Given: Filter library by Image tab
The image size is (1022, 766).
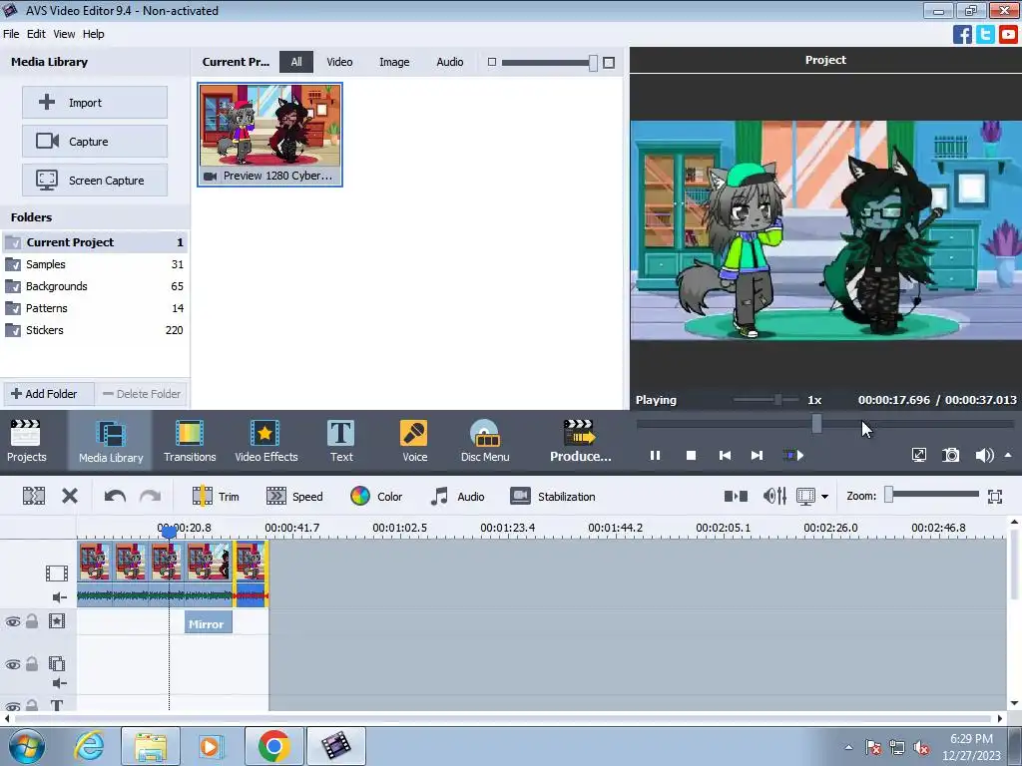Looking at the screenshot, I should pyautogui.click(x=394, y=62).
